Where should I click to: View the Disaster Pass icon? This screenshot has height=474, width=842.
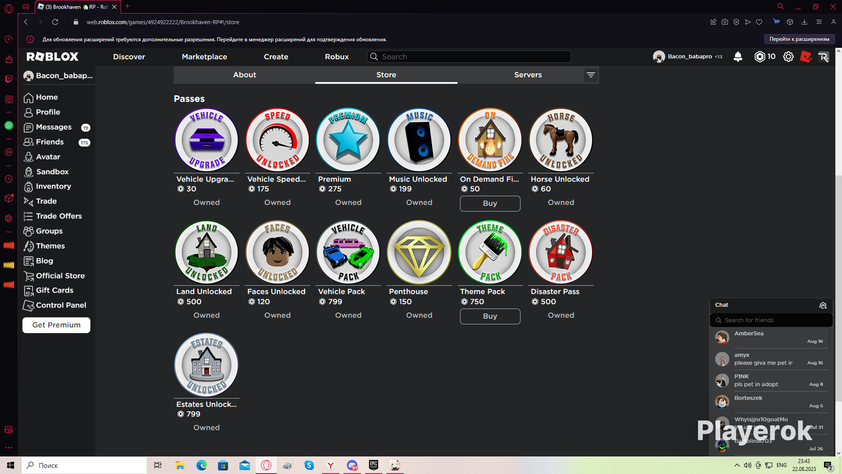tap(561, 252)
